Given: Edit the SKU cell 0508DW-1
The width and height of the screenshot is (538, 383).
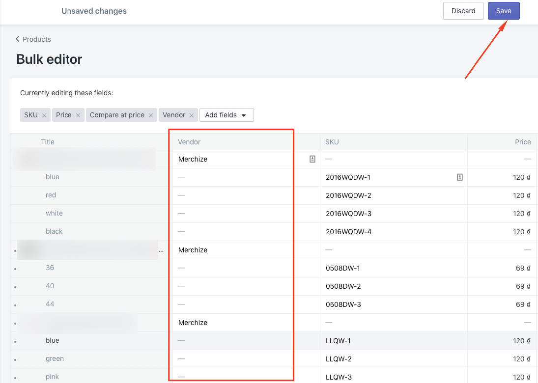Looking at the screenshot, I should point(394,268).
